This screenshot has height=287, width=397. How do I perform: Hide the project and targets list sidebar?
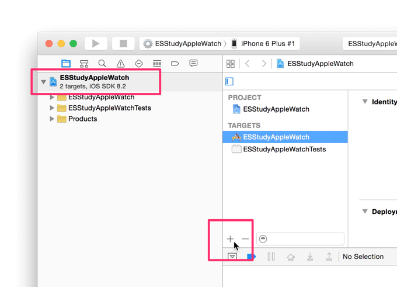[x=229, y=82]
